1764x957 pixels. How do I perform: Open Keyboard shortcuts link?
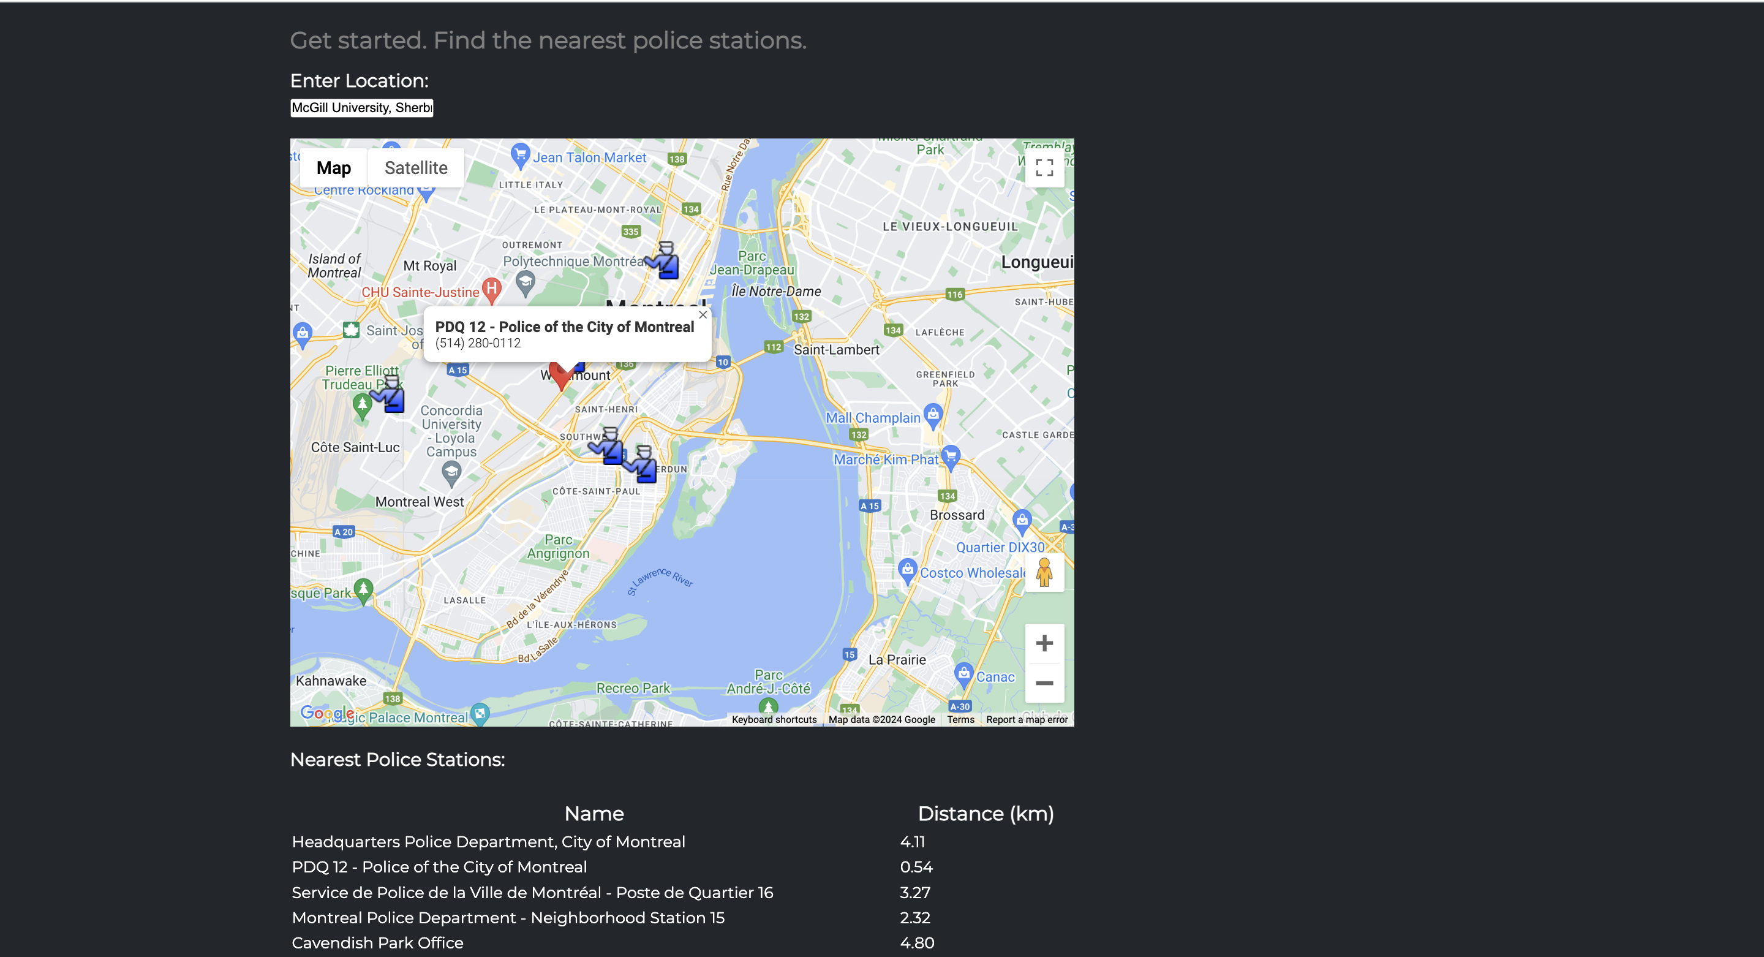click(x=774, y=719)
